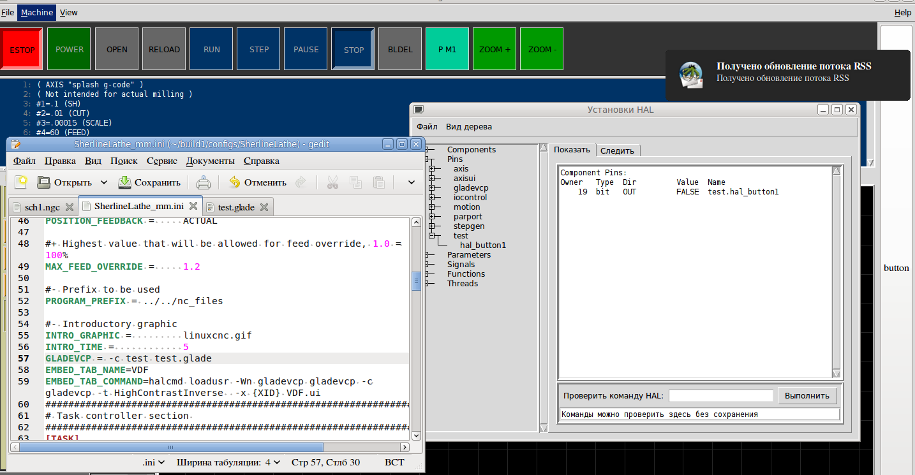The height and width of the screenshot is (475, 915).
Task: Select the Показать tab
Action: tap(572, 150)
